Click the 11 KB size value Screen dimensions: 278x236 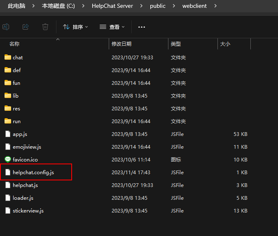point(241,147)
